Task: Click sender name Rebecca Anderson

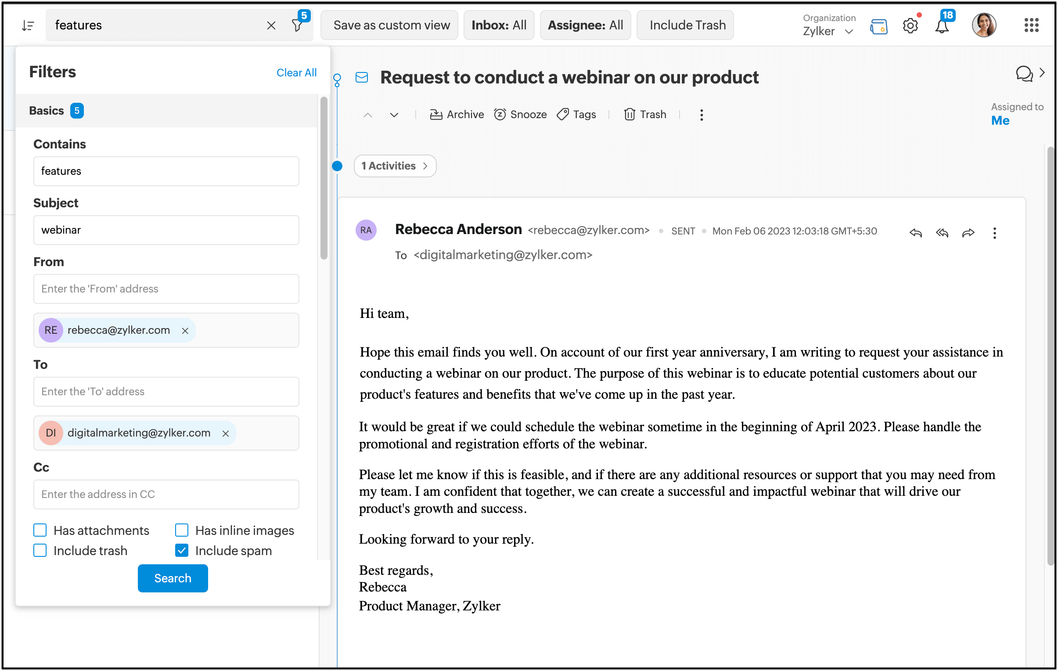Action: 458,229
